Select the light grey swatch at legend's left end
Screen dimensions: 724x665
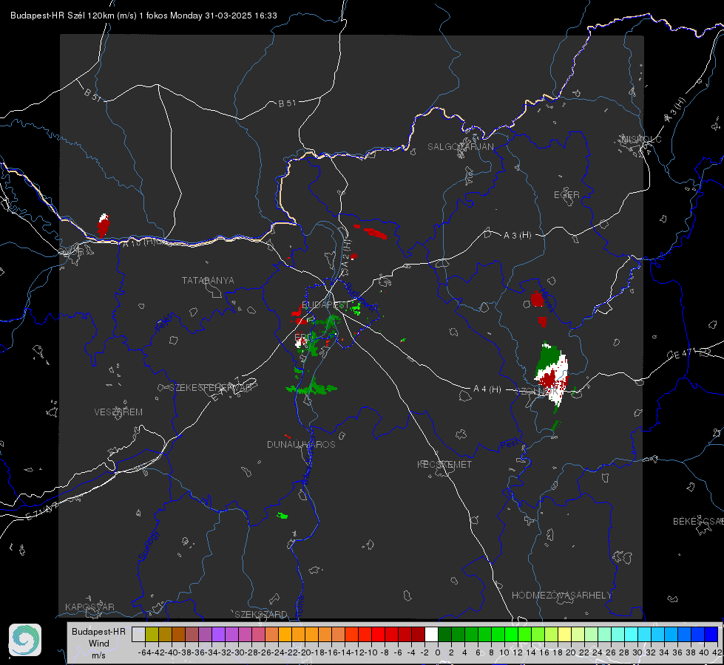(138, 634)
